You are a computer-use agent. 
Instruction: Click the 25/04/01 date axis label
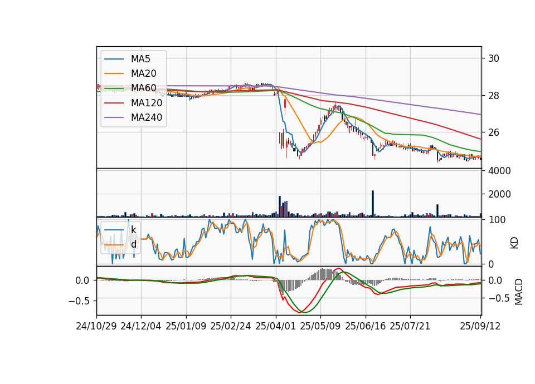(276, 326)
